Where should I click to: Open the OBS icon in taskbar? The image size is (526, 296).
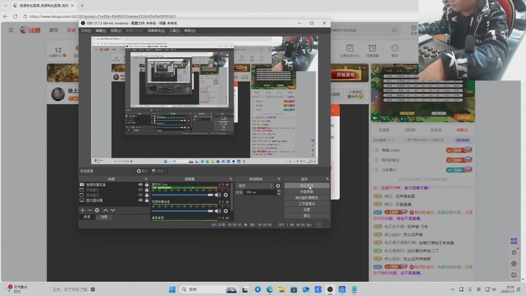coord(330,289)
